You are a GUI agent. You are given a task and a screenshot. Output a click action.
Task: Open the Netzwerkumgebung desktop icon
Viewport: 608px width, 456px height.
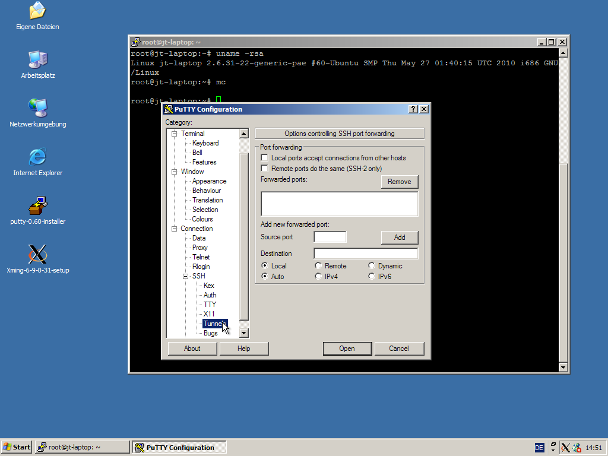coord(37,108)
